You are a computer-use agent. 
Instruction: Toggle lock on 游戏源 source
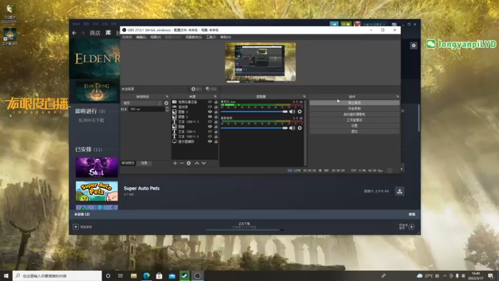point(216,107)
